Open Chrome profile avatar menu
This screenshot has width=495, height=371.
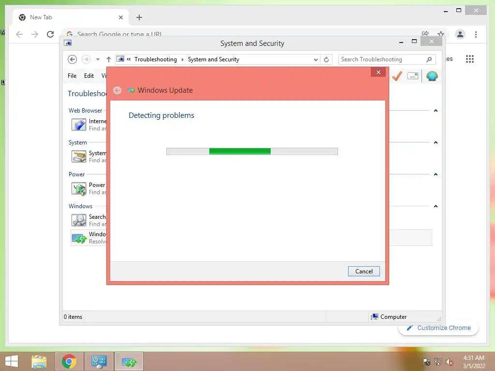(460, 34)
